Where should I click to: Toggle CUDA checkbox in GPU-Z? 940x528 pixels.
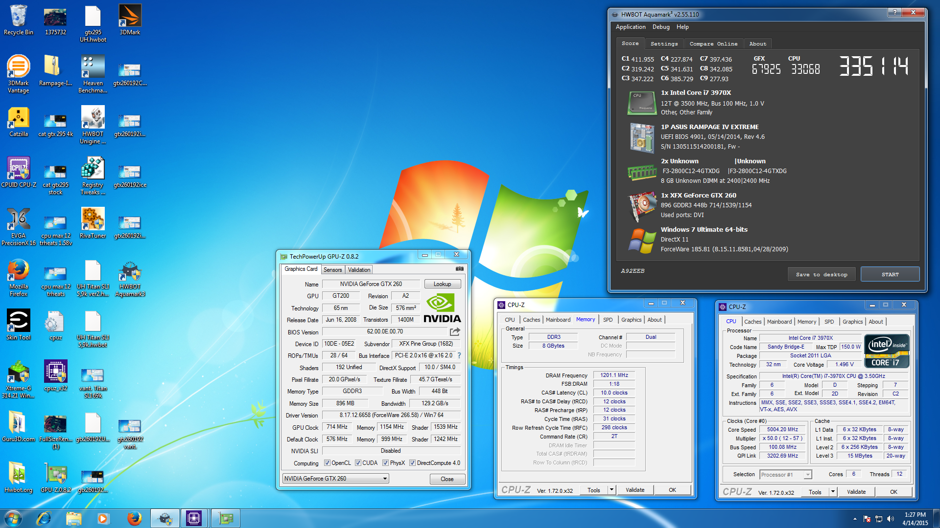click(358, 463)
